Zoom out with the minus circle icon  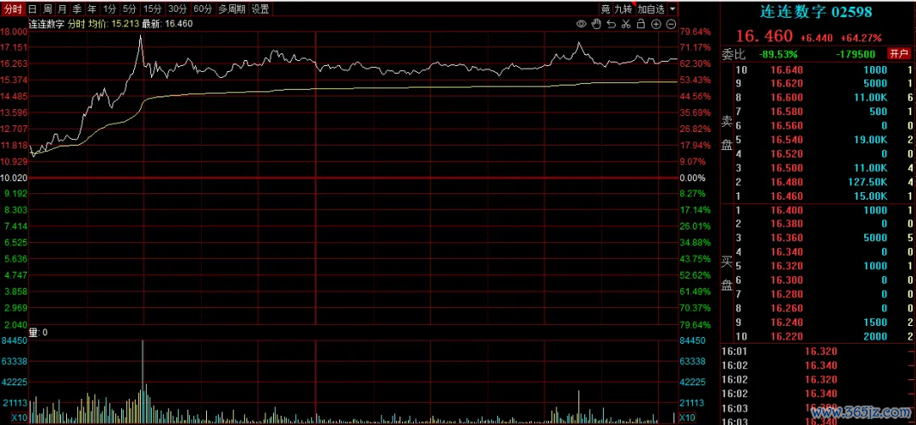670,24
